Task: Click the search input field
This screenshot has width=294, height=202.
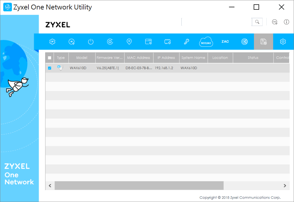Action: tap(216, 22)
